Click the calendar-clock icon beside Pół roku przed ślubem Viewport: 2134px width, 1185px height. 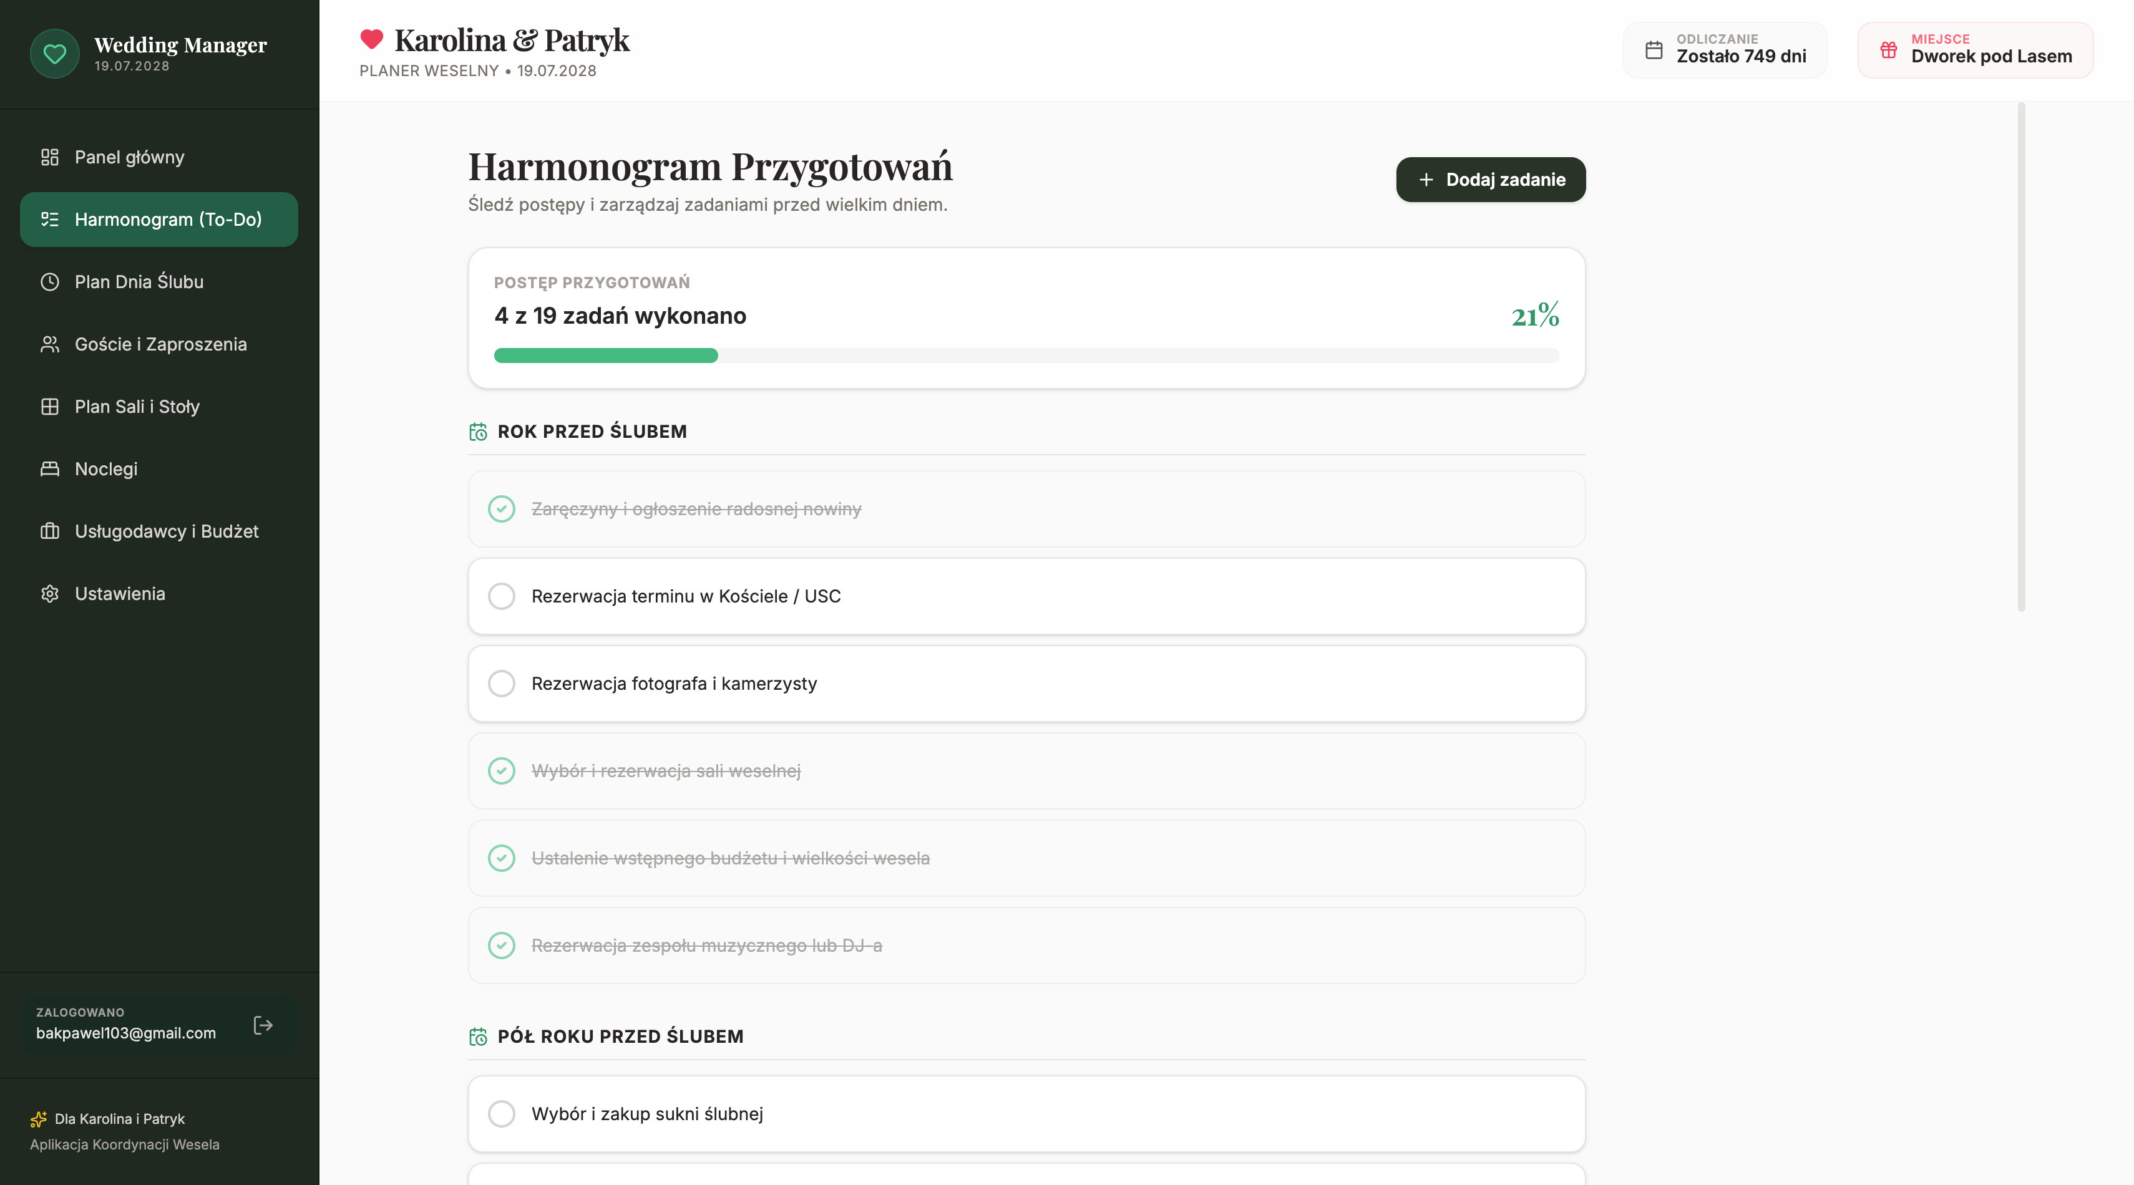478,1036
